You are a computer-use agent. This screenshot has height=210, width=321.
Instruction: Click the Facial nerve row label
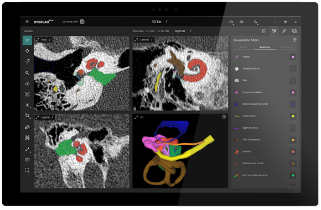[249, 116]
